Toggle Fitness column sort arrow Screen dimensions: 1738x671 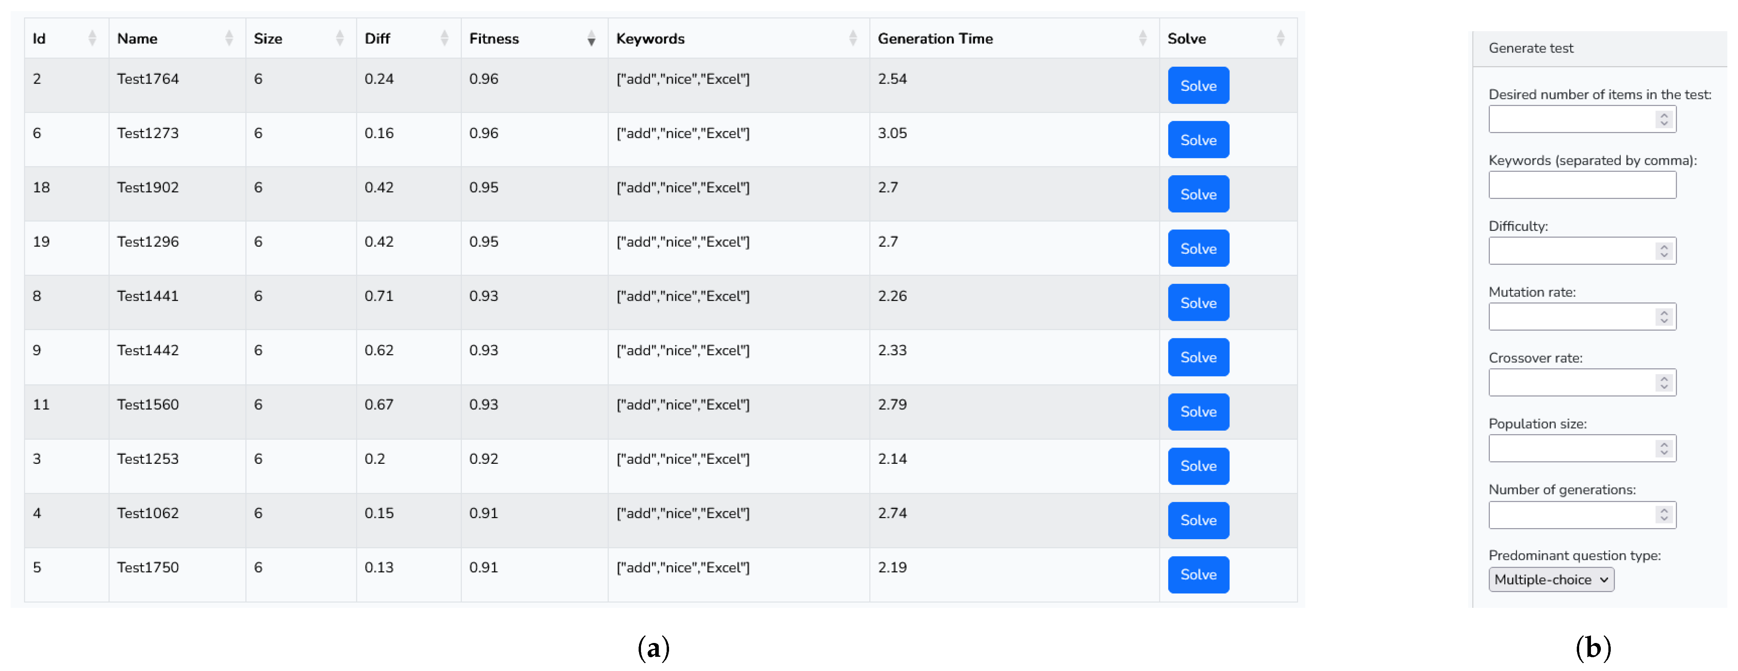591,38
